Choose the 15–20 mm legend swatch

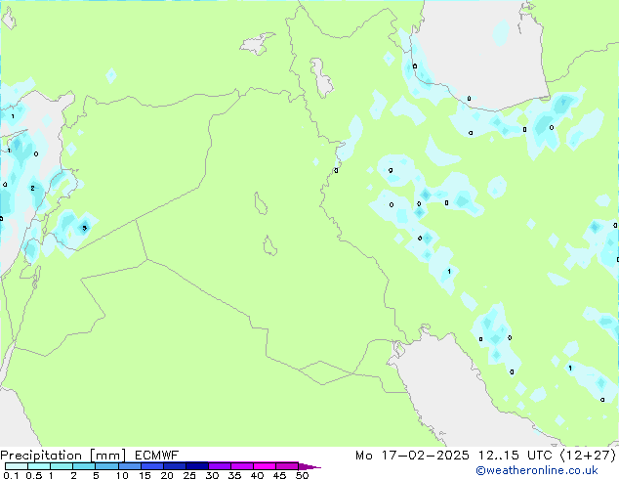click(151, 466)
